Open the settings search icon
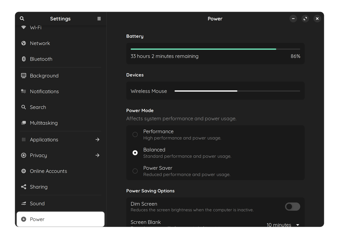 [x=22, y=19]
